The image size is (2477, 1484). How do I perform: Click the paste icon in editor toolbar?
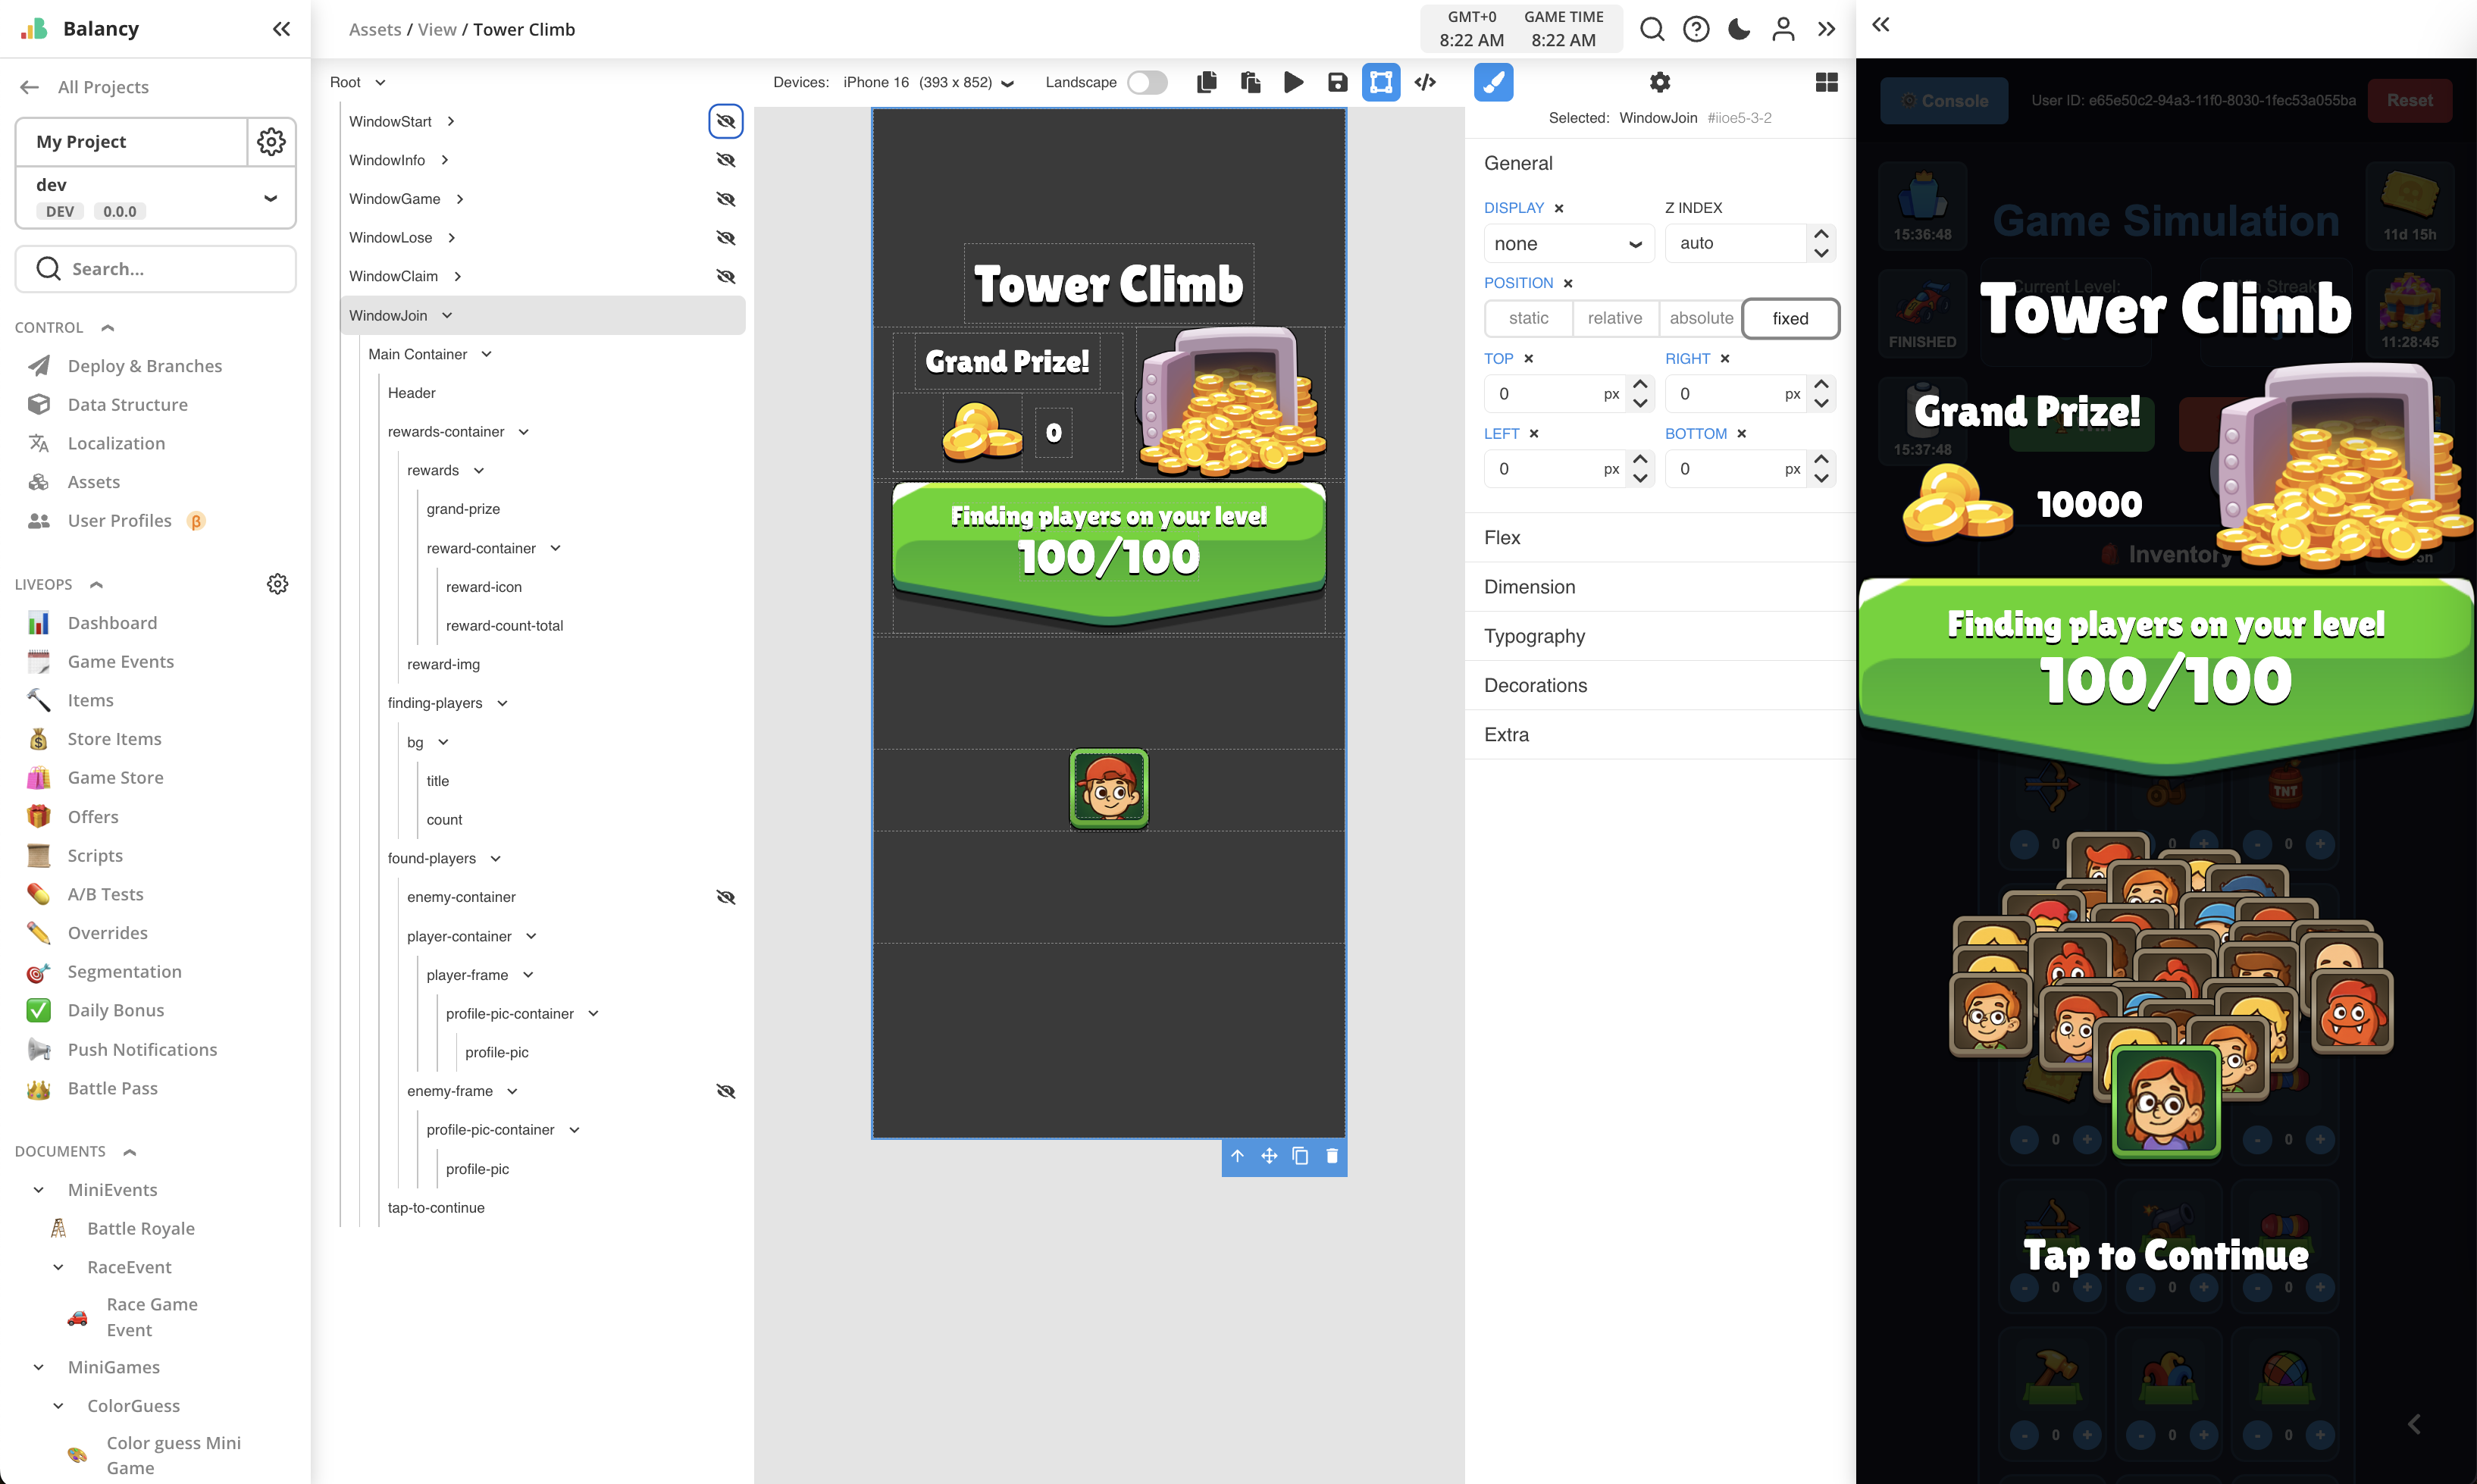[1250, 82]
